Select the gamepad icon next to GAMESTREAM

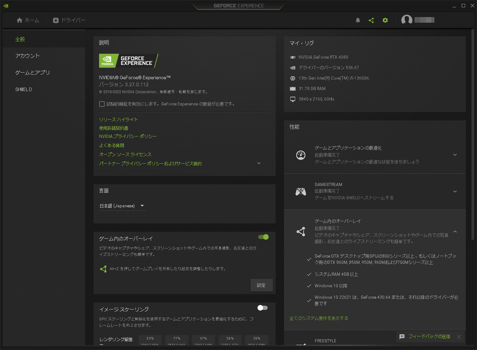coord(301,191)
